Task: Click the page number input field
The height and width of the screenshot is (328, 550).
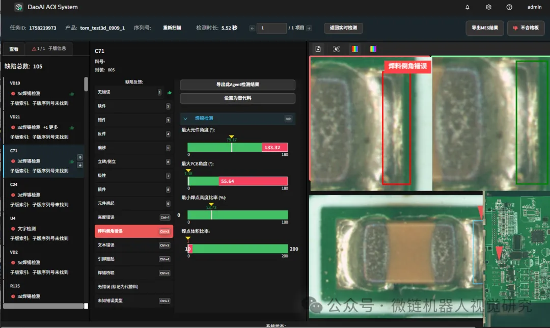Action: click(271, 28)
